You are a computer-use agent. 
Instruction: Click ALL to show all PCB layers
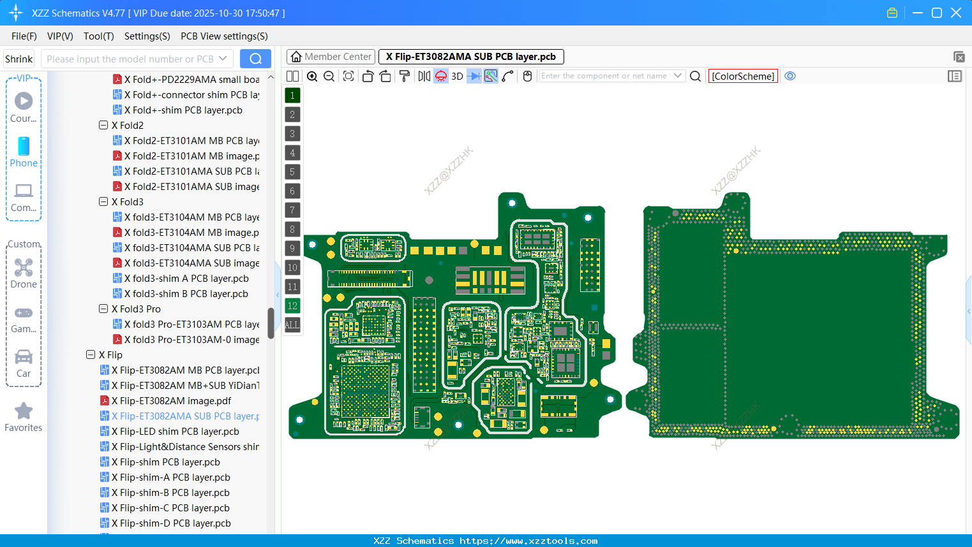292,325
